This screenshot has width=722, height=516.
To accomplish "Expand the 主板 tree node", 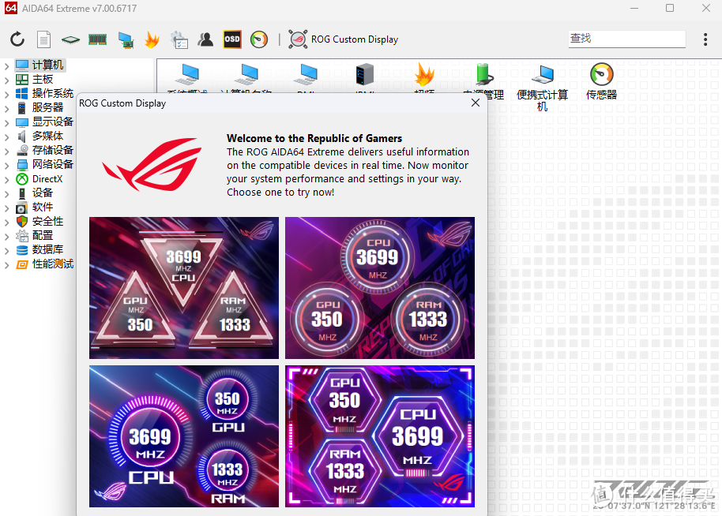I will 6,80.
